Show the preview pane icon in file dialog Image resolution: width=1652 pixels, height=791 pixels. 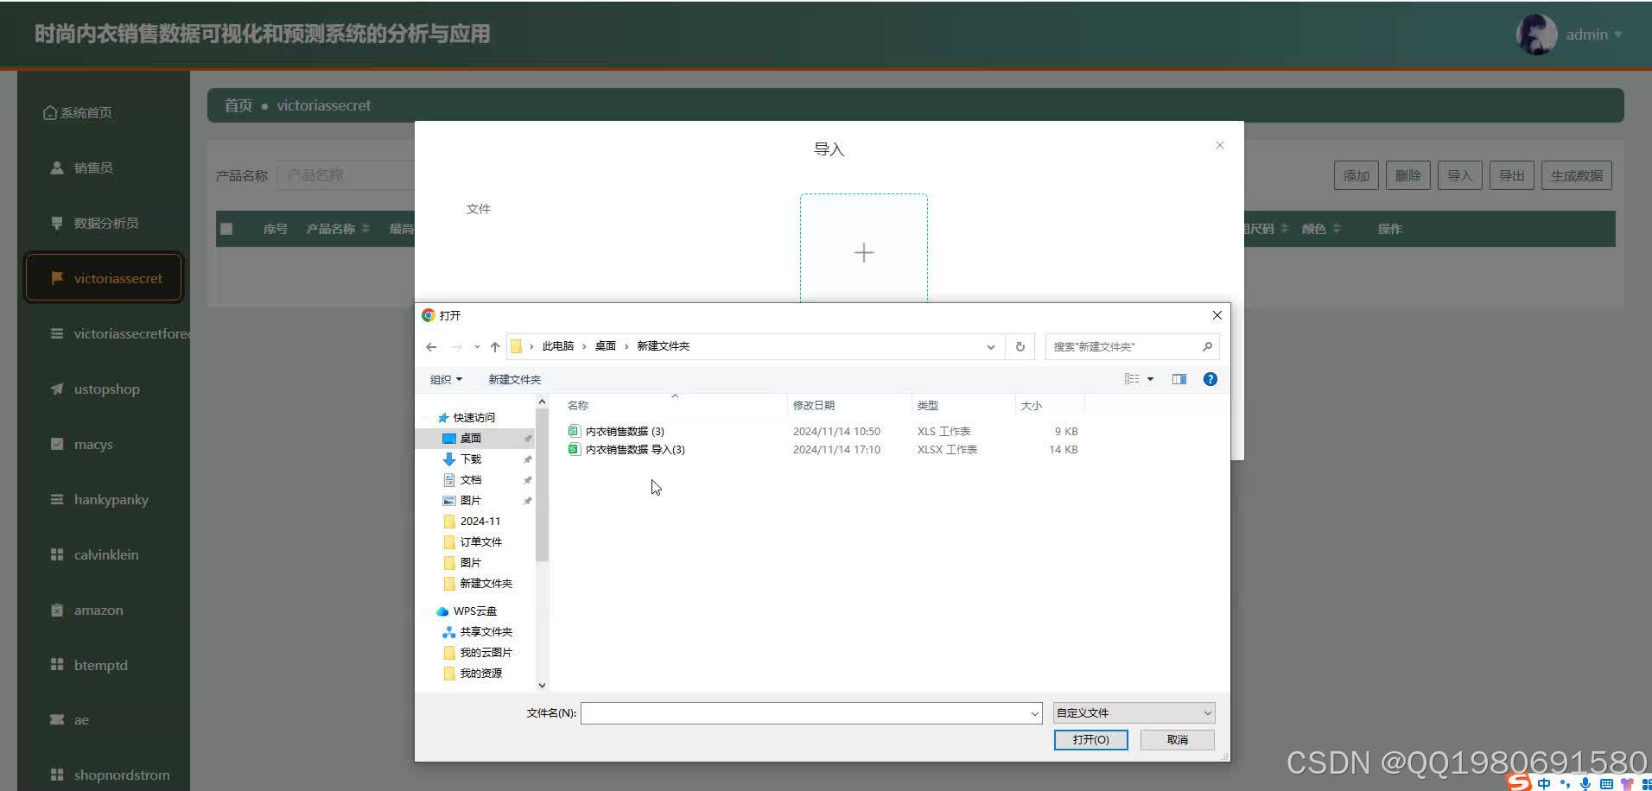pos(1179,378)
